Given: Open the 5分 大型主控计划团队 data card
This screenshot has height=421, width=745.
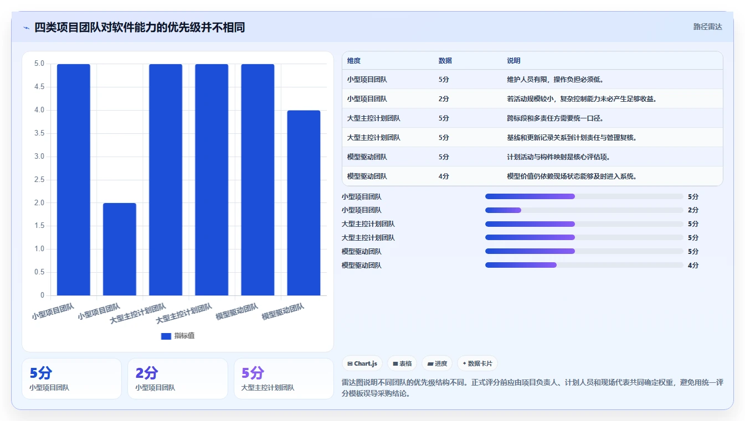Looking at the screenshot, I should point(284,378).
